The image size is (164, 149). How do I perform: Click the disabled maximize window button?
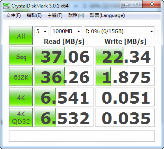137,4
